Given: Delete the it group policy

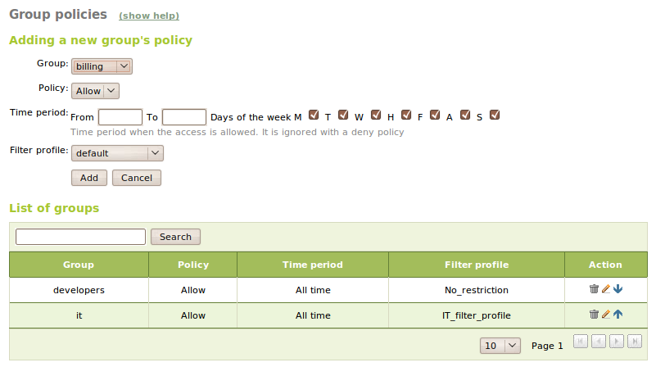Looking at the screenshot, I should click(x=594, y=315).
